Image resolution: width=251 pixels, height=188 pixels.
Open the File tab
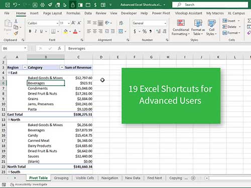point(7,13)
